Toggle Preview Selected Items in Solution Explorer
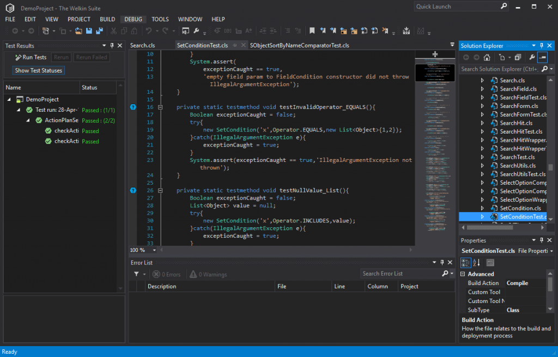558x357 pixels. tap(542, 57)
